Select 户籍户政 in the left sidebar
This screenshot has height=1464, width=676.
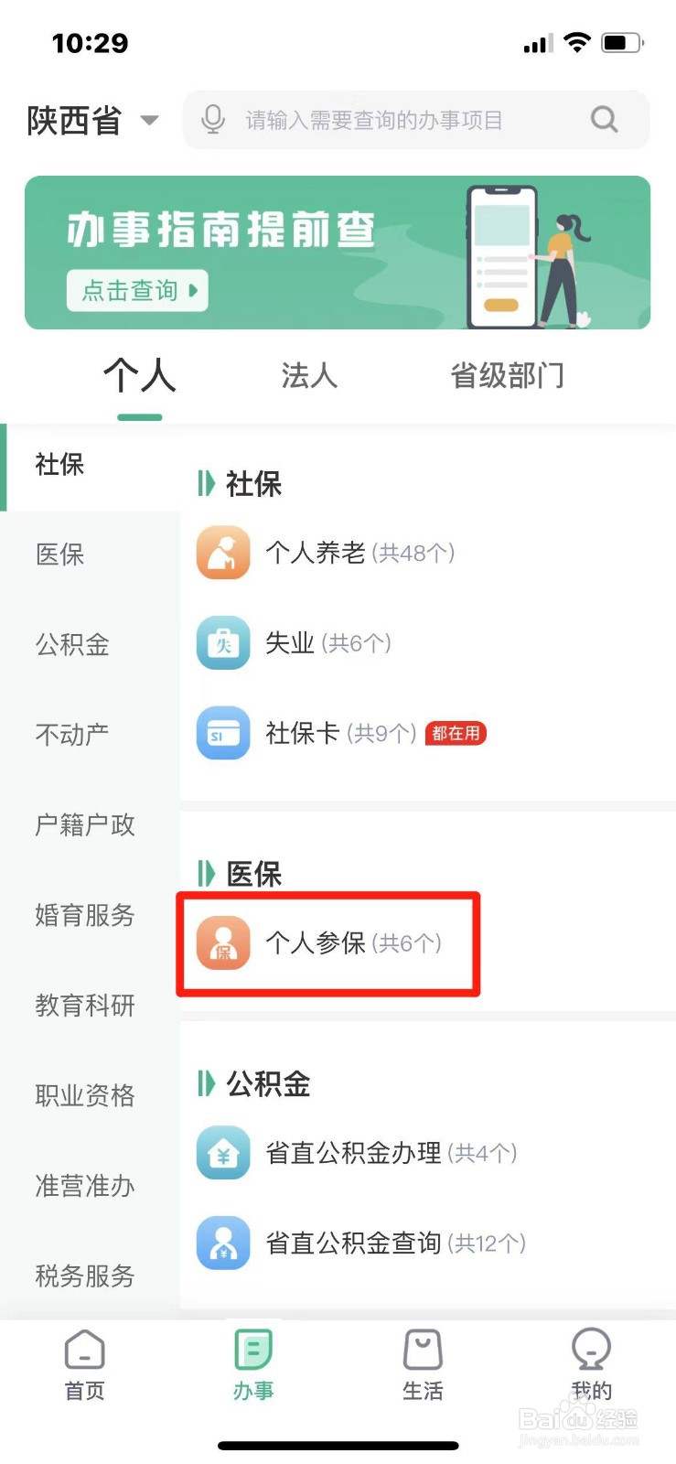(85, 824)
